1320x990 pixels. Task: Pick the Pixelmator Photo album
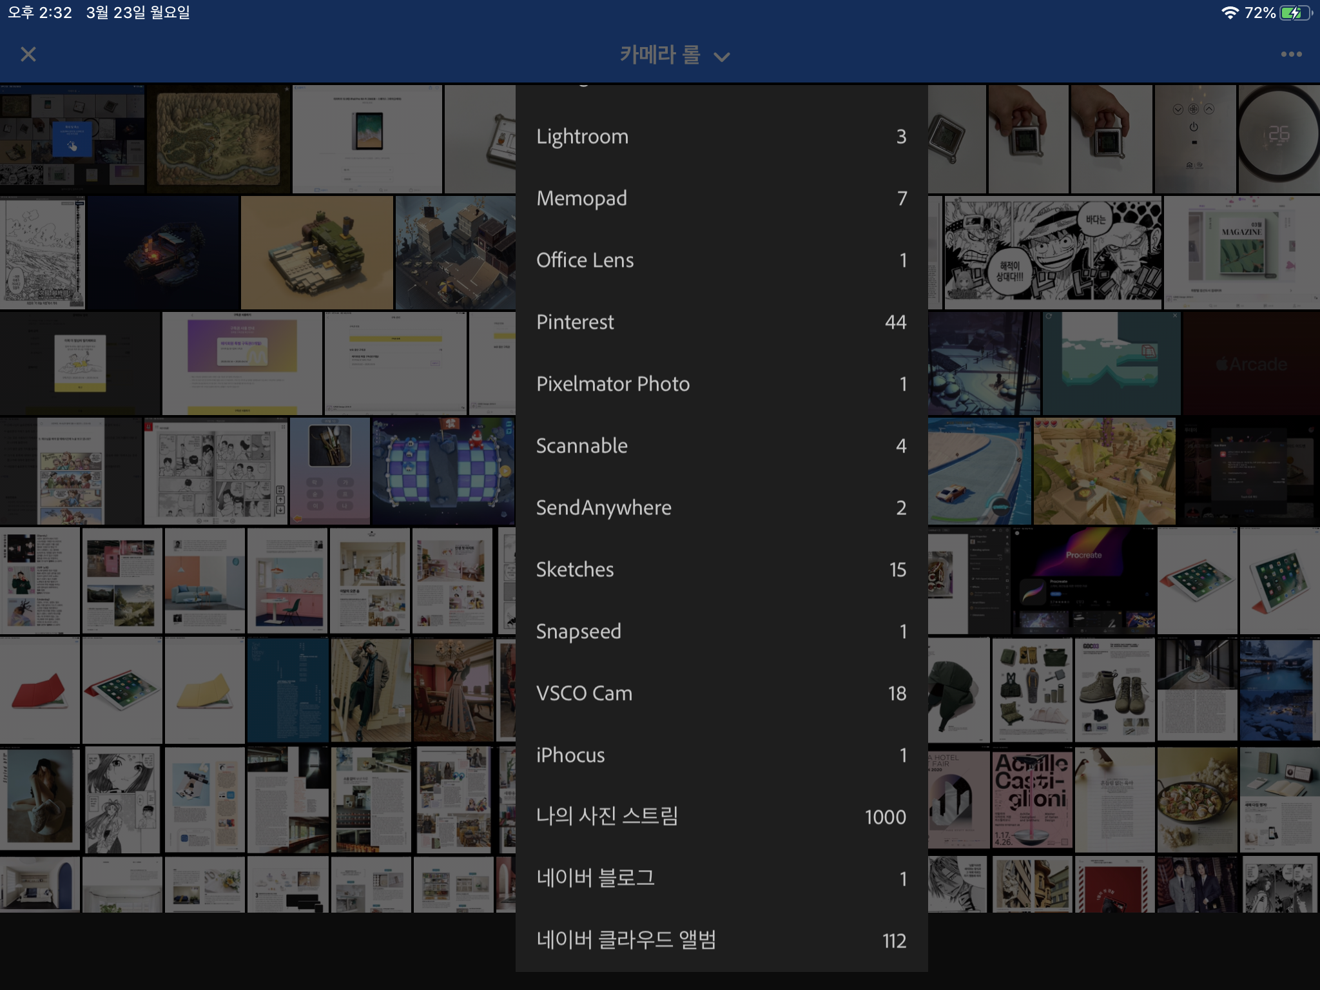[721, 384]
